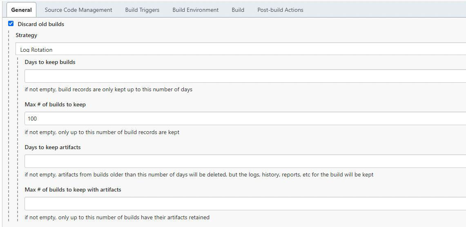
Task: Click the Days to keep artifacts input field
Action: pos(245,161)
